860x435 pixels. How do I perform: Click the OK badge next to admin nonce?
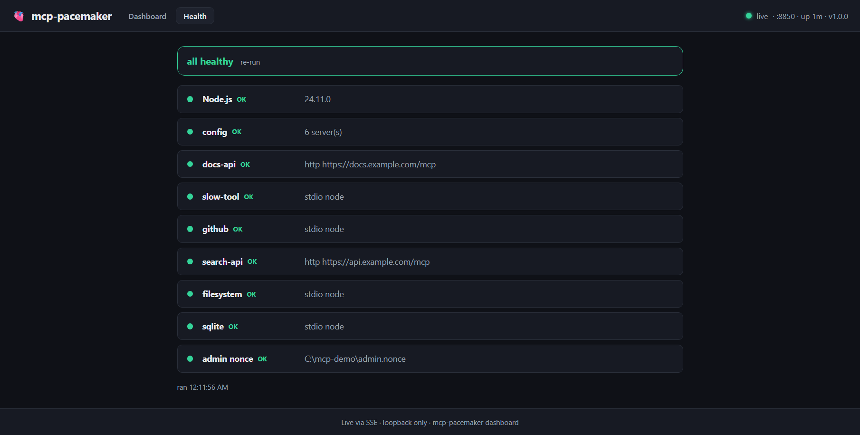pos(262,359)
